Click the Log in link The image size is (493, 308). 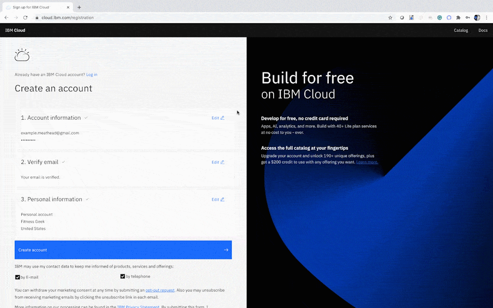pos(92,74)
